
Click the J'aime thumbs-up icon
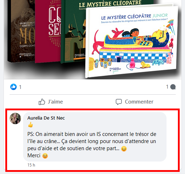[x=42, y=102]
